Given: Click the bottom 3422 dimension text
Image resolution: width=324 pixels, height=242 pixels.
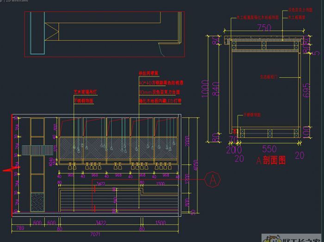Looking at the screenshot, I should (100, 223).
